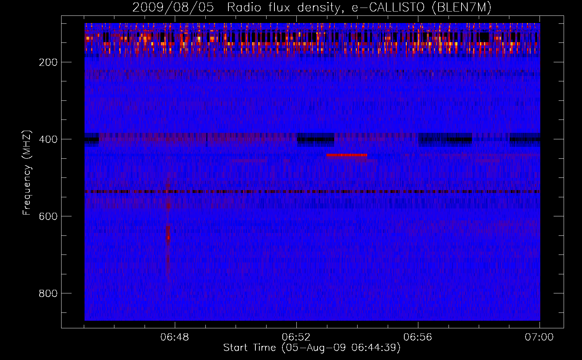Click the Frequency (MHZ) axis label
This screenshot has width=582, height=360.
(27, 172)
